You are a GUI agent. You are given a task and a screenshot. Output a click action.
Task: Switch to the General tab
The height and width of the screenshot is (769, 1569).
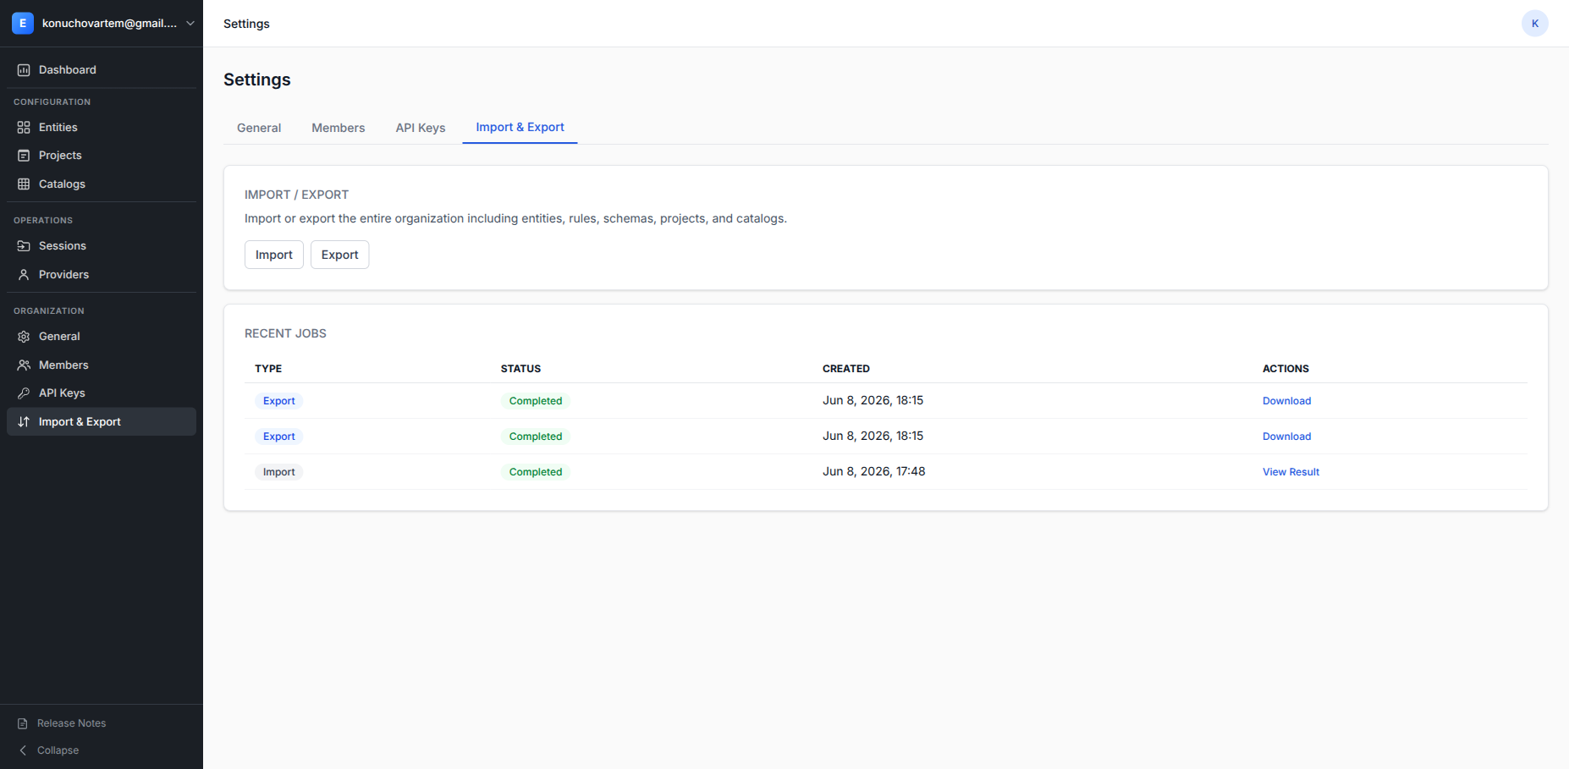coord(259,128)
